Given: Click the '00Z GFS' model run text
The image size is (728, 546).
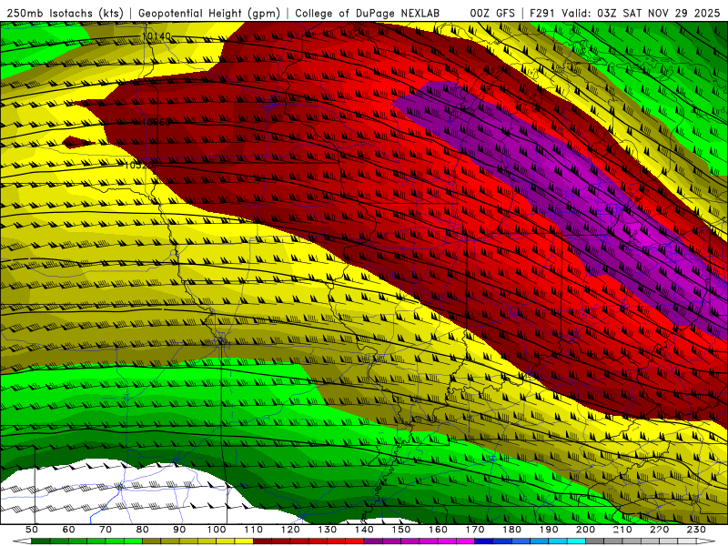Looking at the screenshot, I should tap(492, 14).
